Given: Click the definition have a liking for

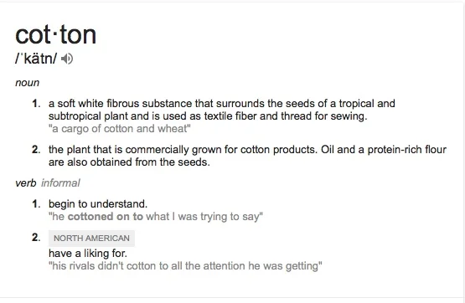Looking at the screenshot, I should tap(88, 254).
